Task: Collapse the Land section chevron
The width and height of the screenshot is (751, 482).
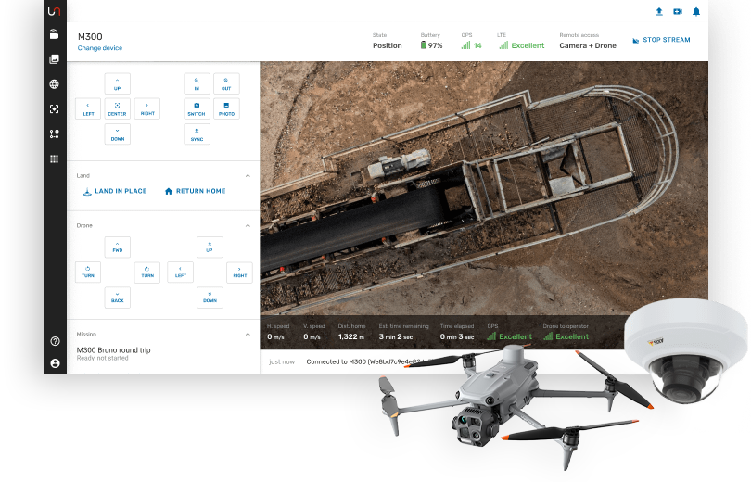Action: click(248, 176)
